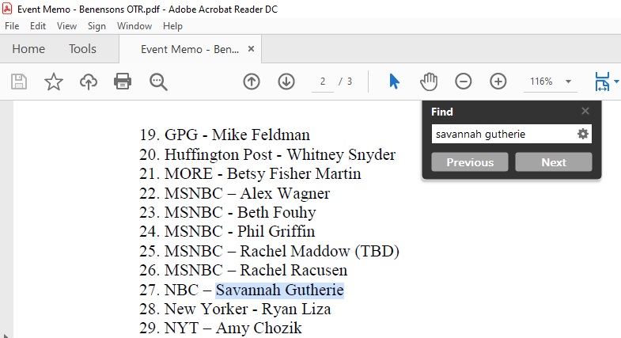Screen dimensions: 621x338
Task: Click the Save file icon
Action: pos(19,82)
